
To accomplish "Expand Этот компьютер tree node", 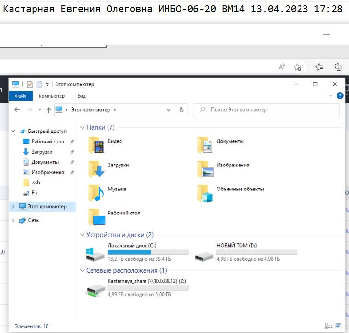I will 13,207.
